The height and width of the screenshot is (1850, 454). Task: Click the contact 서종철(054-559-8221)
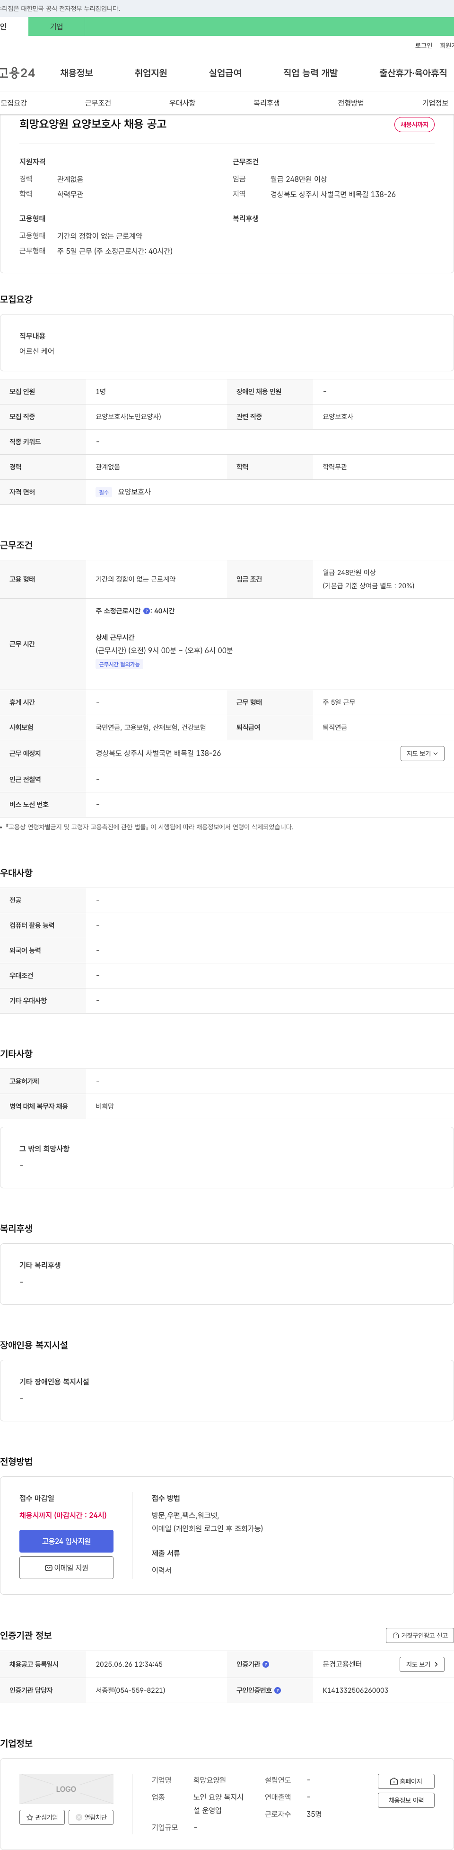point(131,1690)
